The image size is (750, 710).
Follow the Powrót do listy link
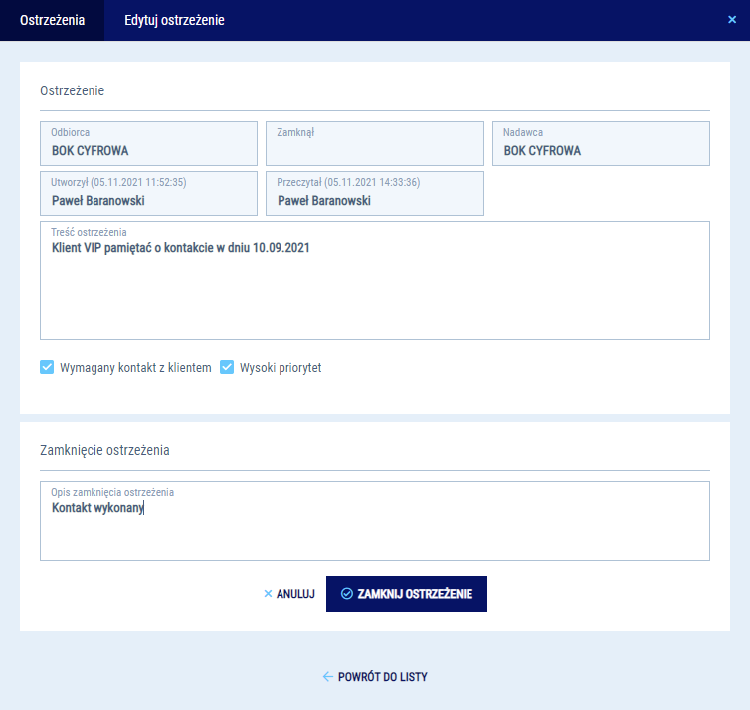pyautogui.click(x=383, y=677)
